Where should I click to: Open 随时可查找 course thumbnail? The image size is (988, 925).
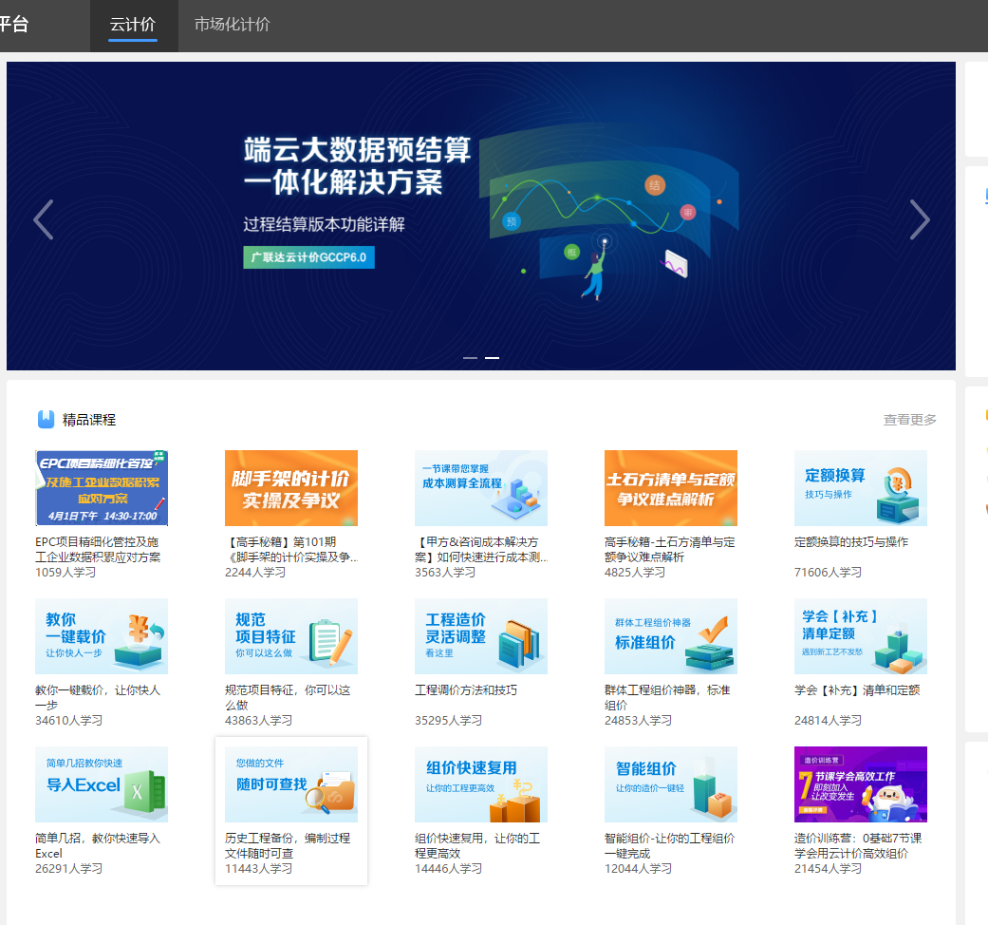tap(291, 784)
